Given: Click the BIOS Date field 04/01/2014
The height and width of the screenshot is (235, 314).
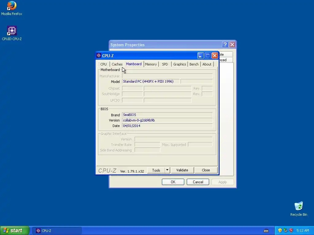Looking at the screenshot, I should click(167, 126).
